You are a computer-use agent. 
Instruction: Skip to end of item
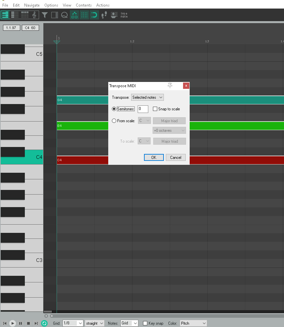pos(36,323)
